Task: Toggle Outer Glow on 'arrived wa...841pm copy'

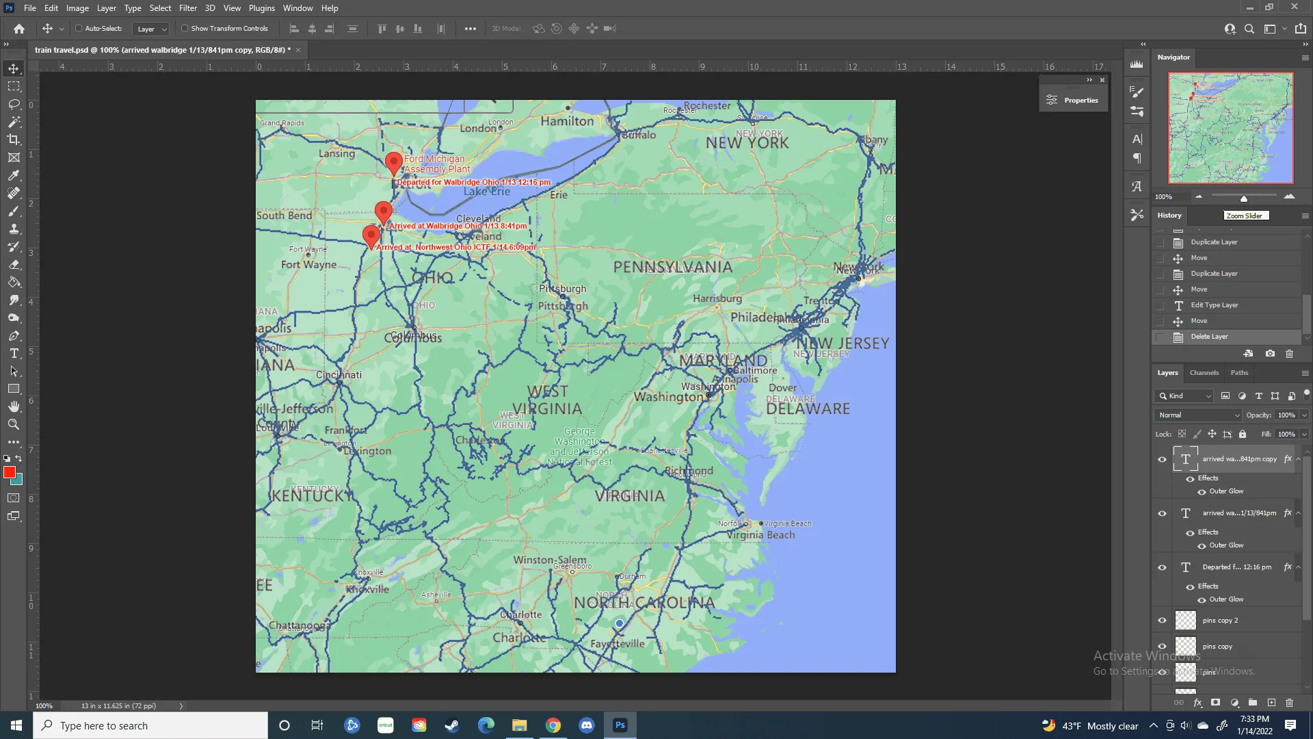Action: pos(1202,492)
